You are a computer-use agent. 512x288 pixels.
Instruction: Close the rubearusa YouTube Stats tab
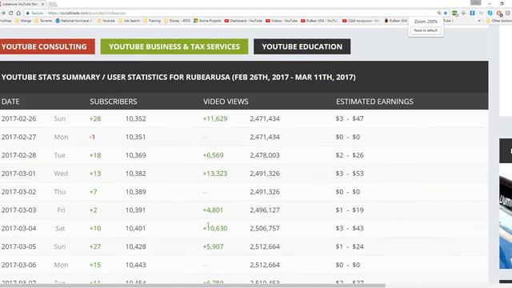[x=42, y=4]
